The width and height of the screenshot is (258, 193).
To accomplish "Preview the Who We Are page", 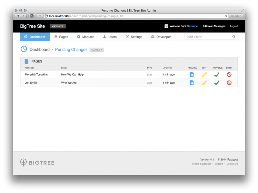I will pyautogui.click(x=192, y=83).
